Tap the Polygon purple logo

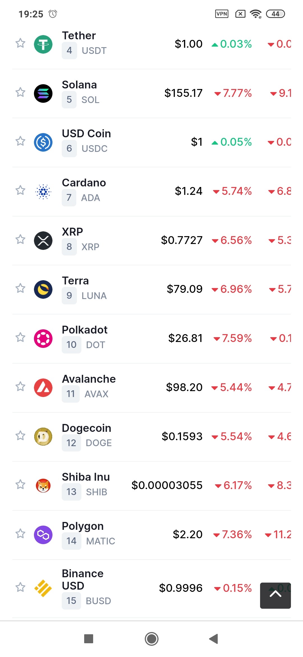pyautogui.click(x=43, y=535)
